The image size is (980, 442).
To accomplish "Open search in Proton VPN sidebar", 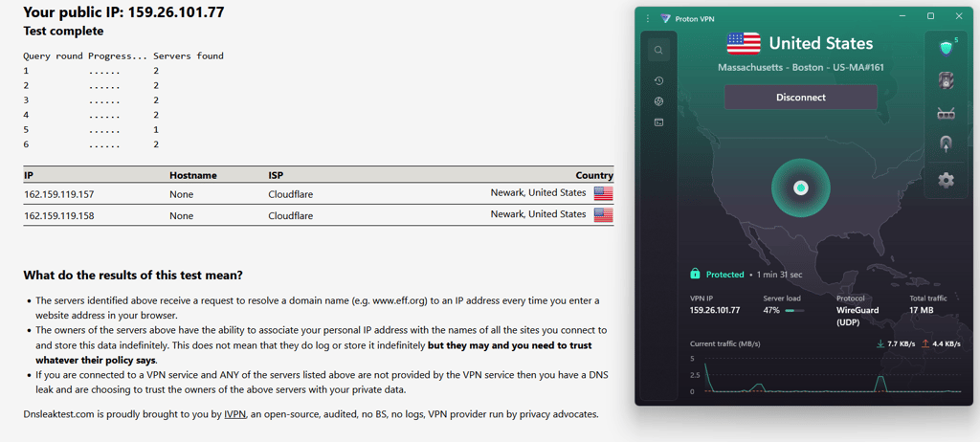I will (658, 50).
